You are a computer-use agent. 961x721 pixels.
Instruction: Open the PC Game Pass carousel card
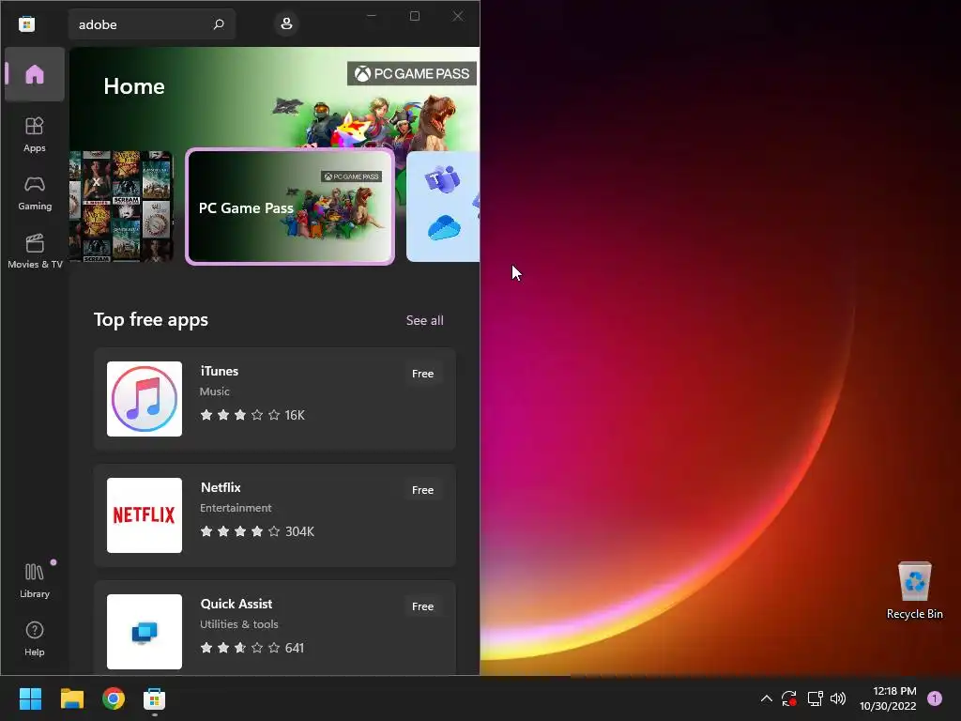(x=290, y=207)
